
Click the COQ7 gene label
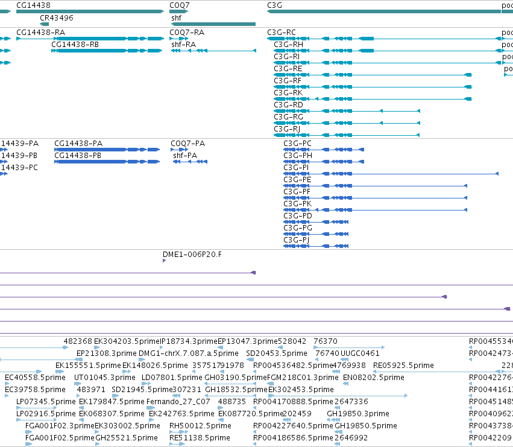[179, 5]
